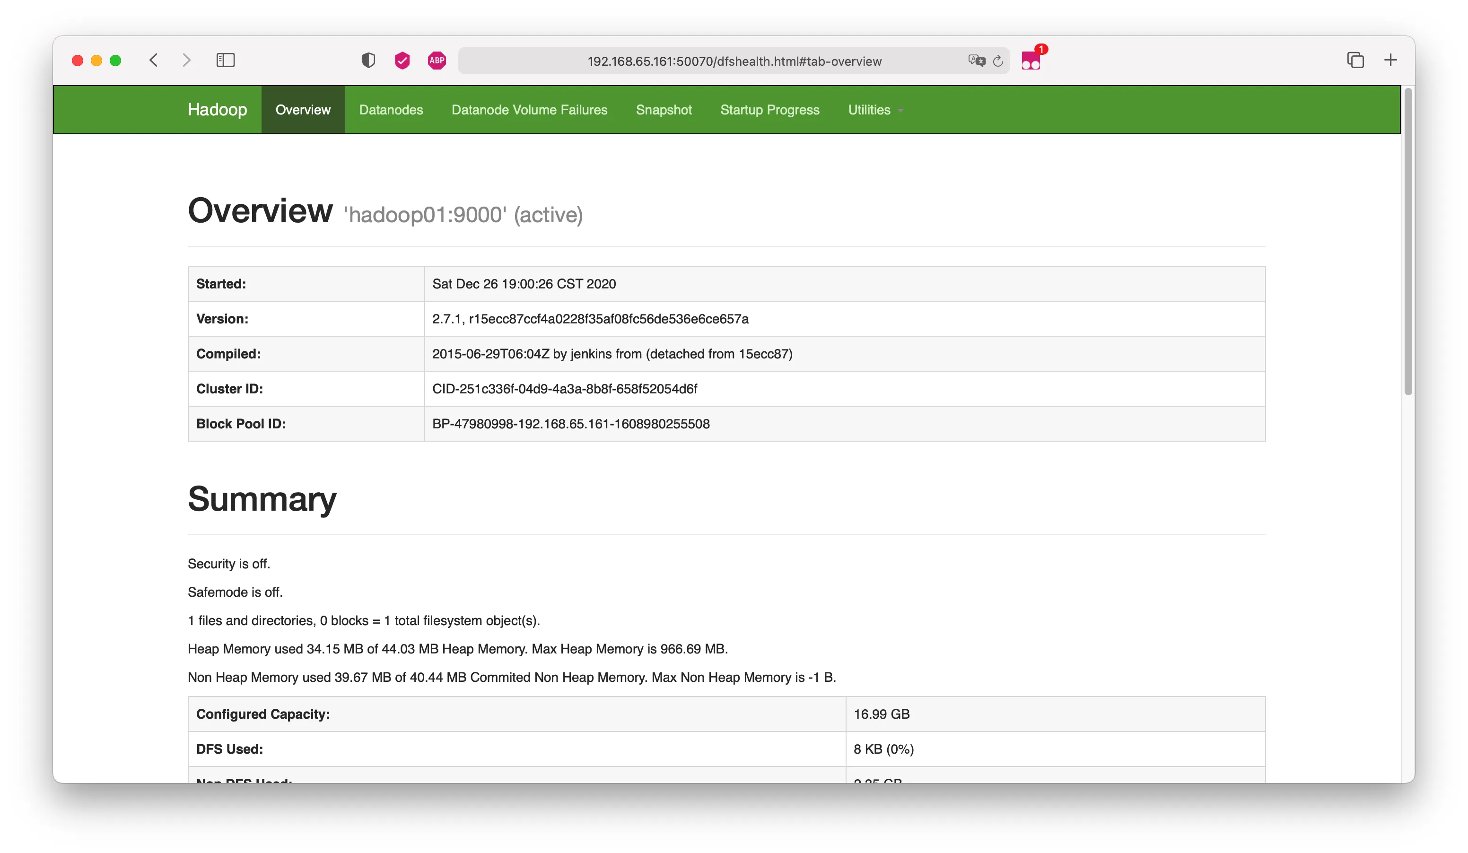
Task: Close the window with red button
Action: tap(78, 61)
